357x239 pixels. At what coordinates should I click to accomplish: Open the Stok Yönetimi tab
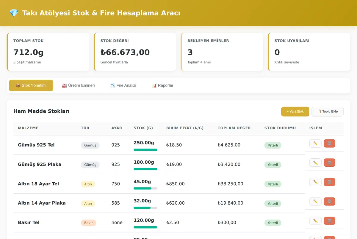[31, 85]
